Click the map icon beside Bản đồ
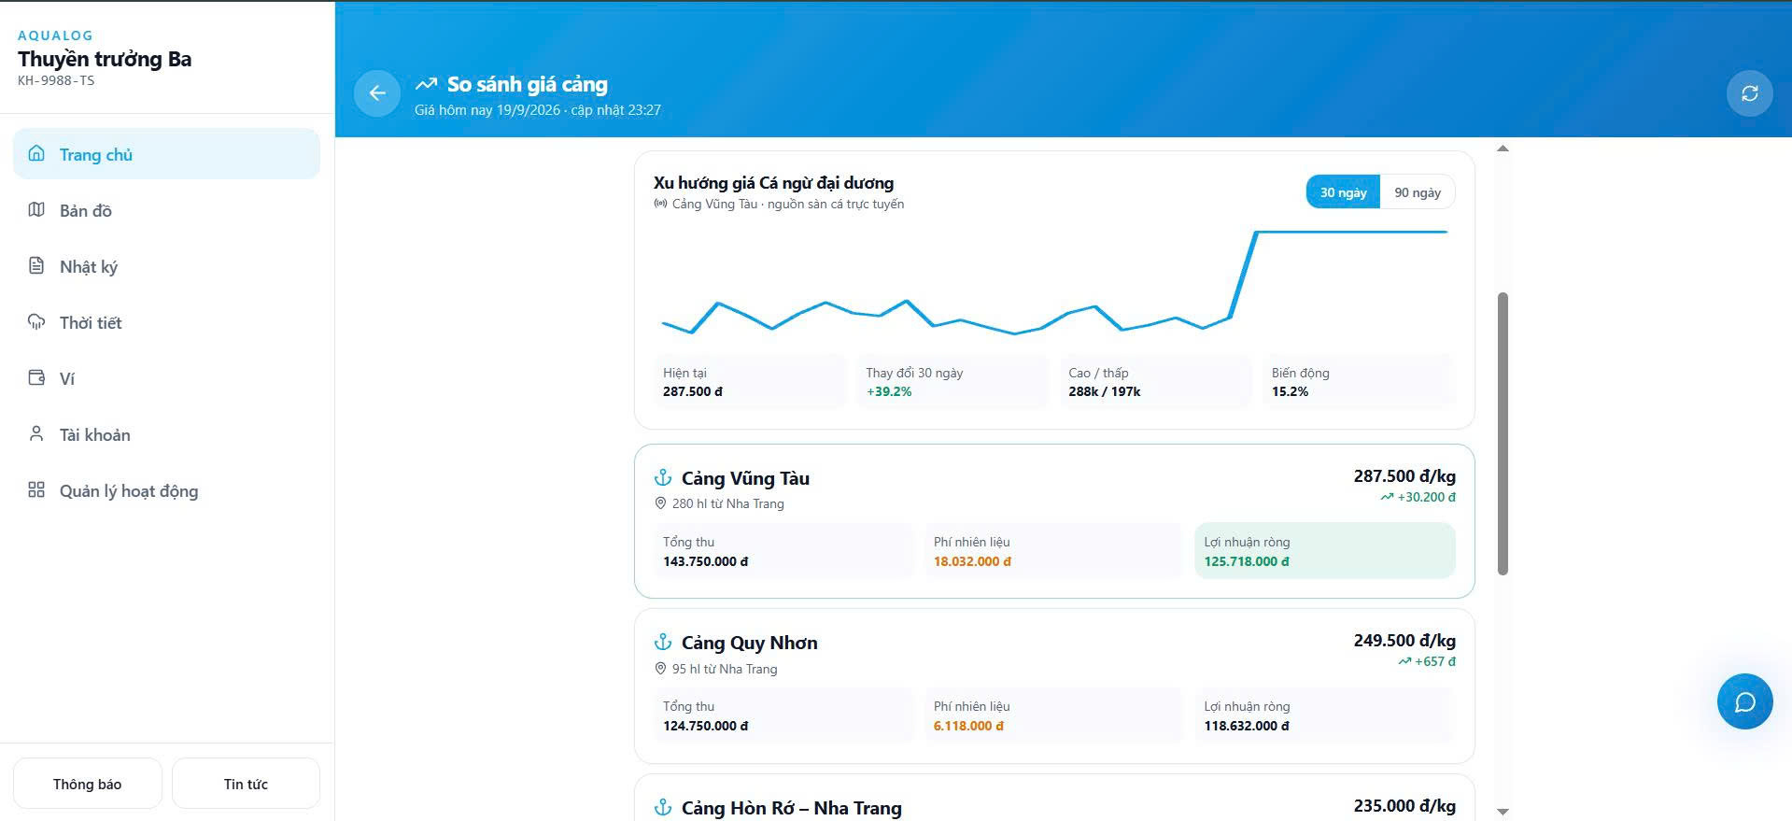The height and width of the screenshot is (821, 1792). pos(36,210)
